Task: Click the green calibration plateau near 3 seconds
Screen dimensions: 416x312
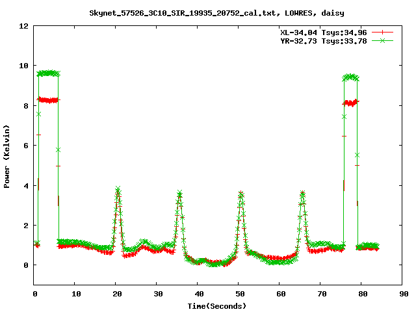Action: [48, 73]
